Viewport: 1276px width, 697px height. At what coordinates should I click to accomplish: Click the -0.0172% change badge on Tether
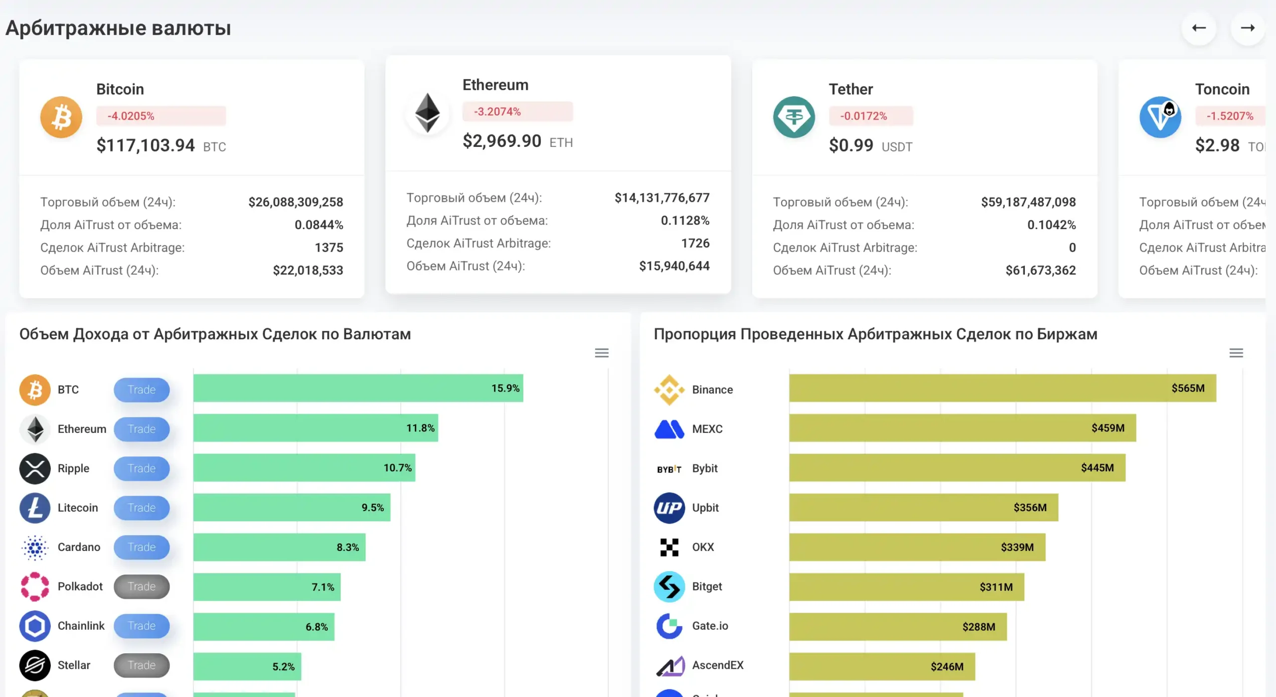click(871, 116)
